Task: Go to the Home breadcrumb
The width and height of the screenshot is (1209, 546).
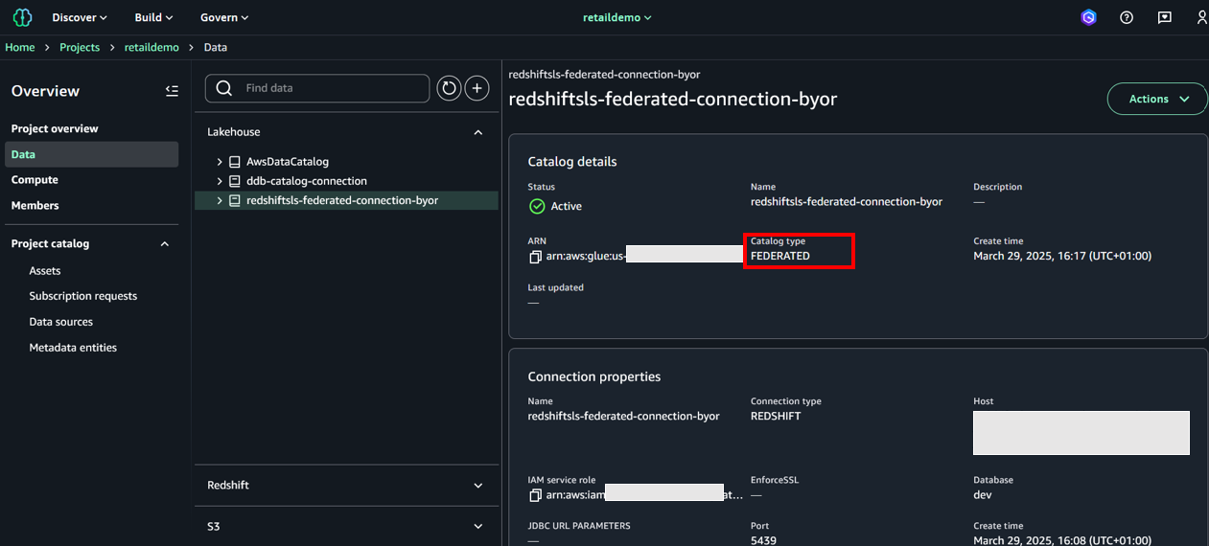Action: (20, 47)
